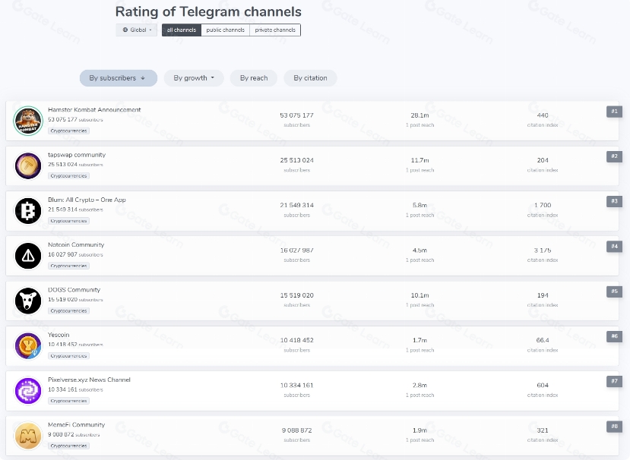
Task: Click the #5 rank badge
Action: (614, 291)
